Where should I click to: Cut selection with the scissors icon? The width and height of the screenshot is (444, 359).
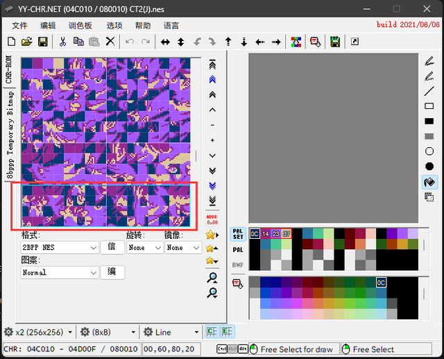click(x=62, y=42)
